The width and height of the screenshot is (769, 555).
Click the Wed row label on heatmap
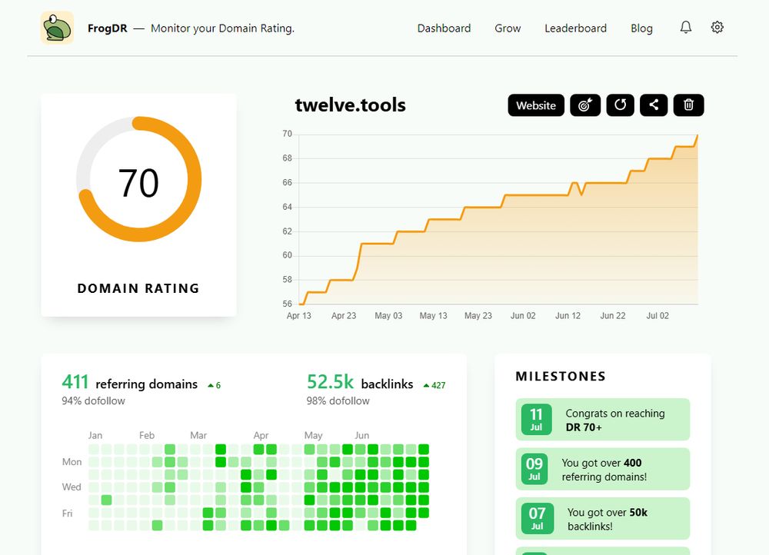[71, 487]
